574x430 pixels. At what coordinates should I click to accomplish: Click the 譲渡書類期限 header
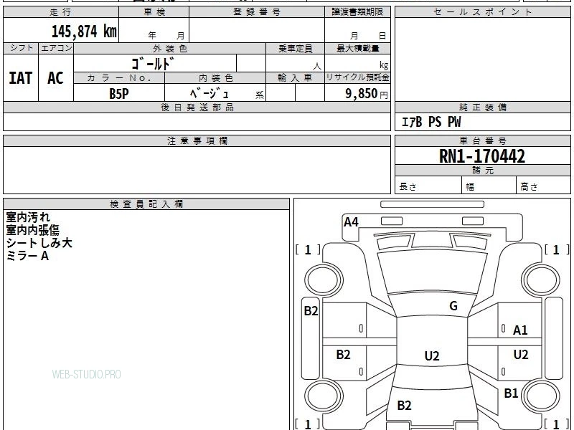tap(357, 12)
